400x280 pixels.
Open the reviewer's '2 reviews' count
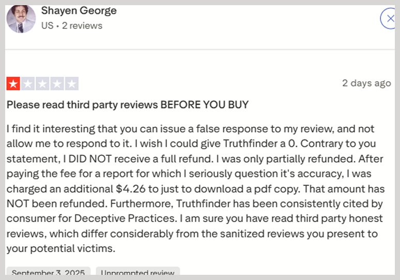82,26
